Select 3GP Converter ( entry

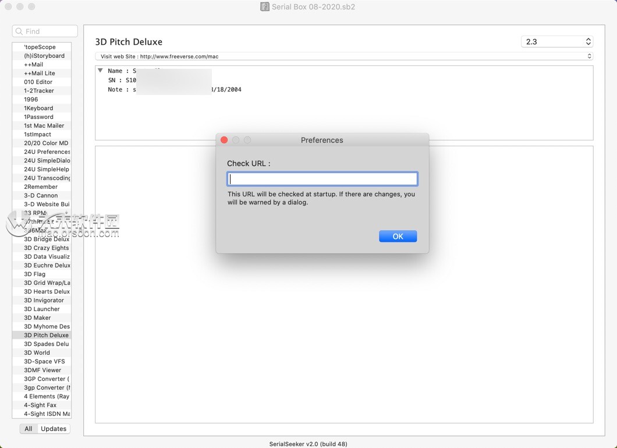42,379
